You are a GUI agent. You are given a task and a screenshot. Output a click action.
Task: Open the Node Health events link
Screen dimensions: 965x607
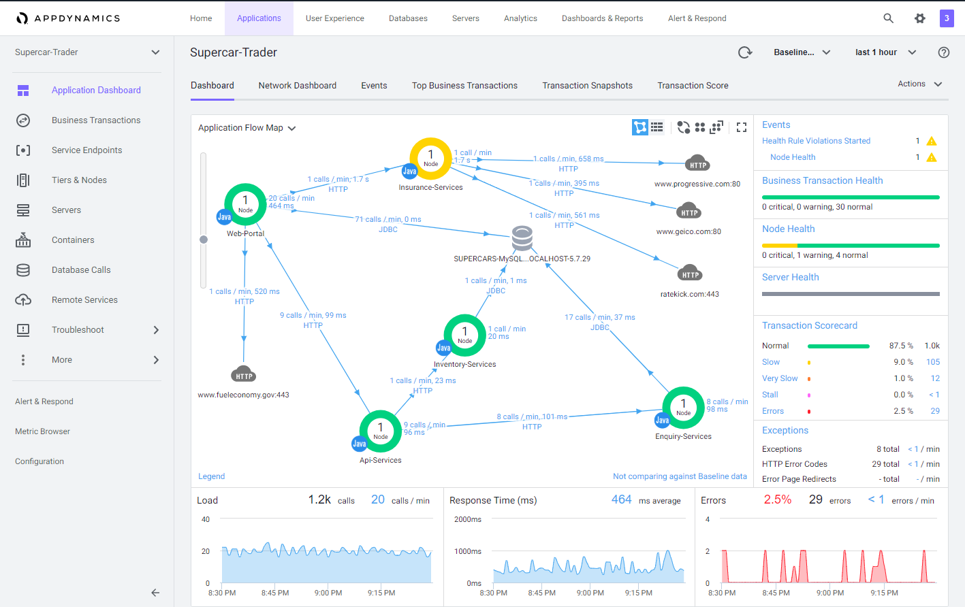[793, 157]
